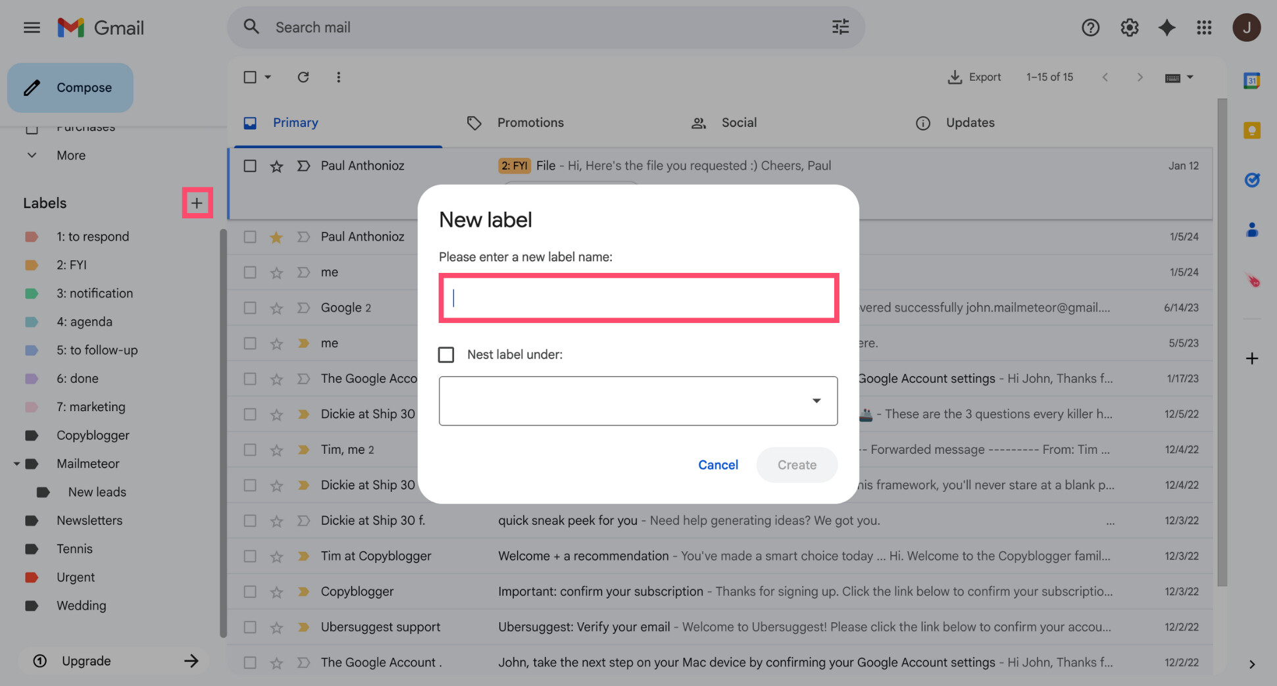1277x686 pixels.
Task: Cancel the New label dialog
Action: (718, 464)
